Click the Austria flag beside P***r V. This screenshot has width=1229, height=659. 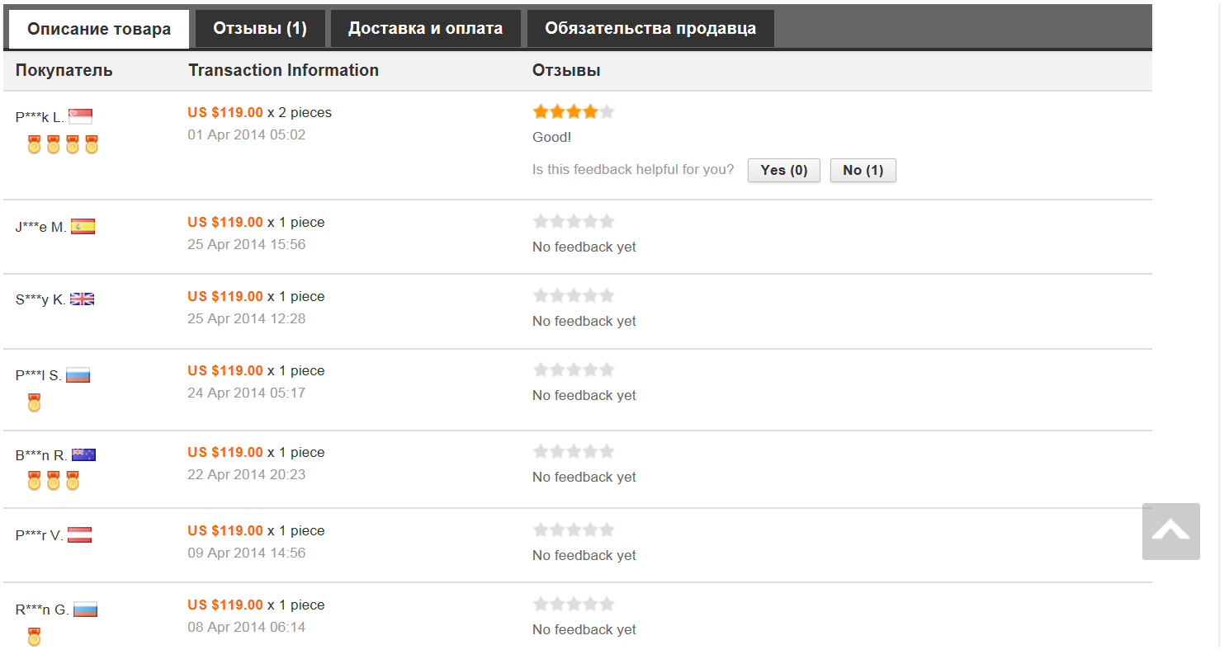pos(79,535)
